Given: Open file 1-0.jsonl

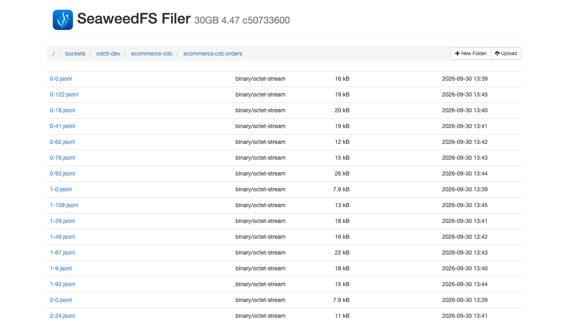Looking at the screenshot, I should pos(61,189).
